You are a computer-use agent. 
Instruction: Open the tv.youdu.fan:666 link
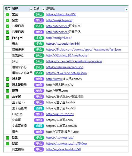coord(63,44)
